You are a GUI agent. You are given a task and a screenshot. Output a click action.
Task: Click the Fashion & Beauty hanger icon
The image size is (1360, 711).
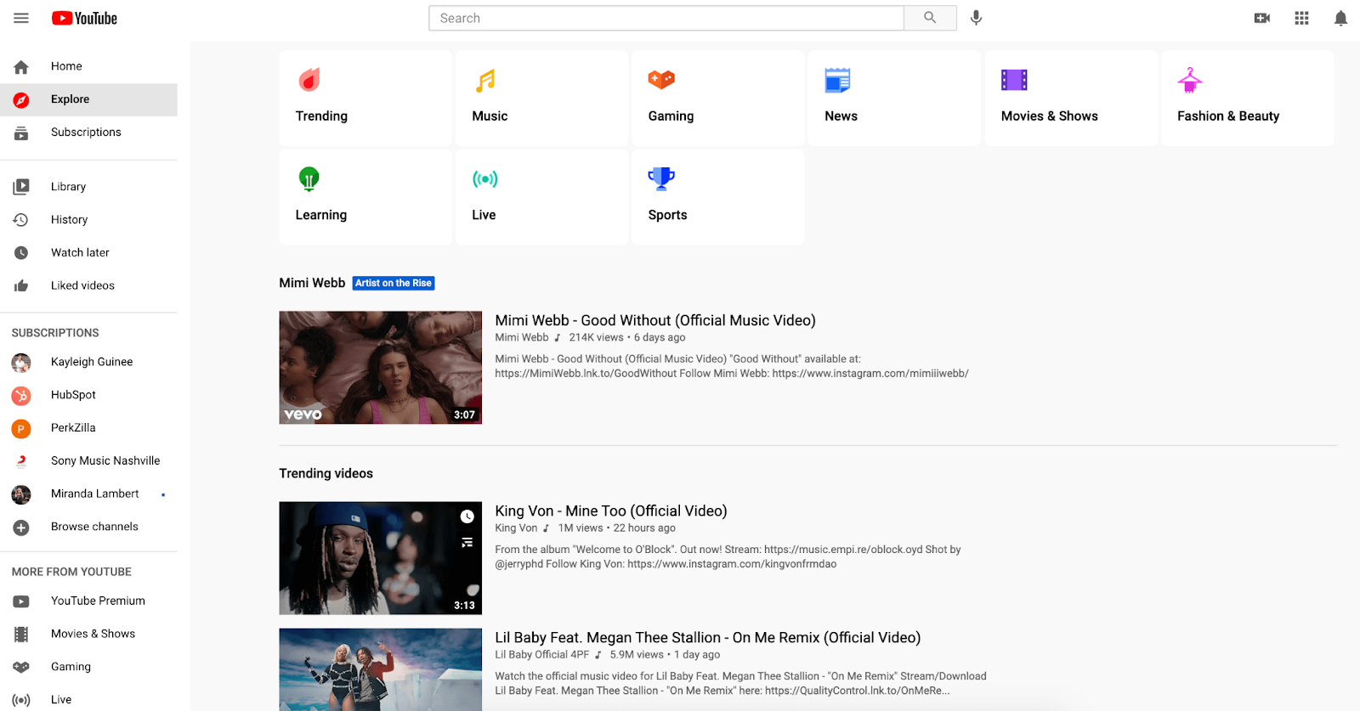click(1190, 80)
